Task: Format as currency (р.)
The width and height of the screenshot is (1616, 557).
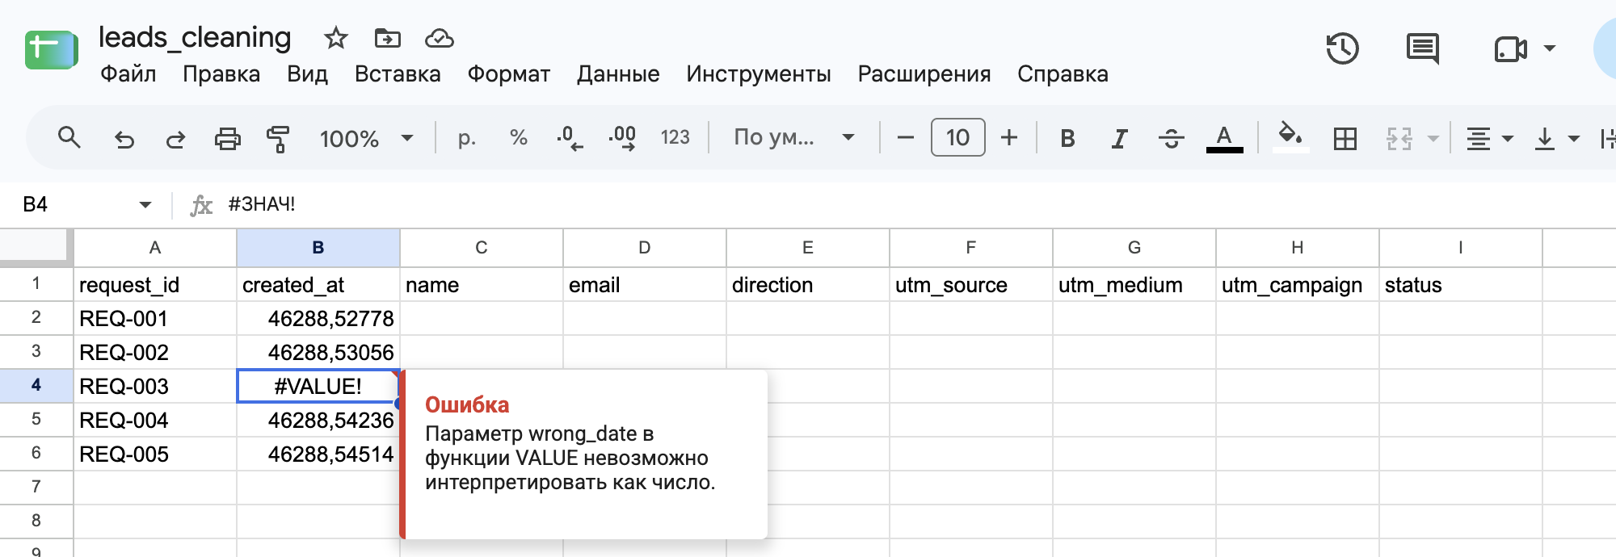Action: point(466,138)
